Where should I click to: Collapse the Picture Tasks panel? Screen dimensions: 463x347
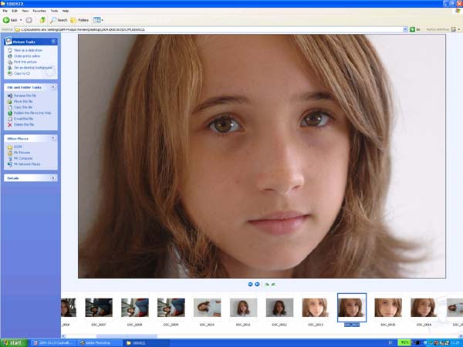(x=54, y=42)
